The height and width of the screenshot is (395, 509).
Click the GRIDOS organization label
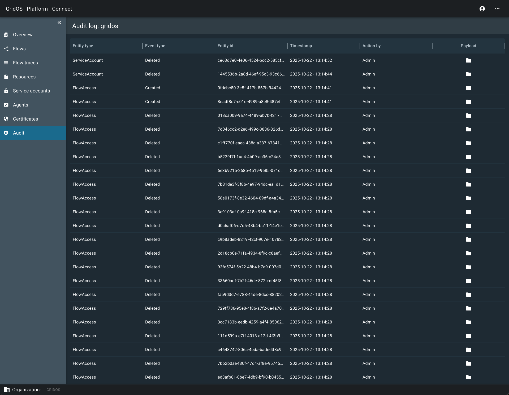tap(53, 389)
